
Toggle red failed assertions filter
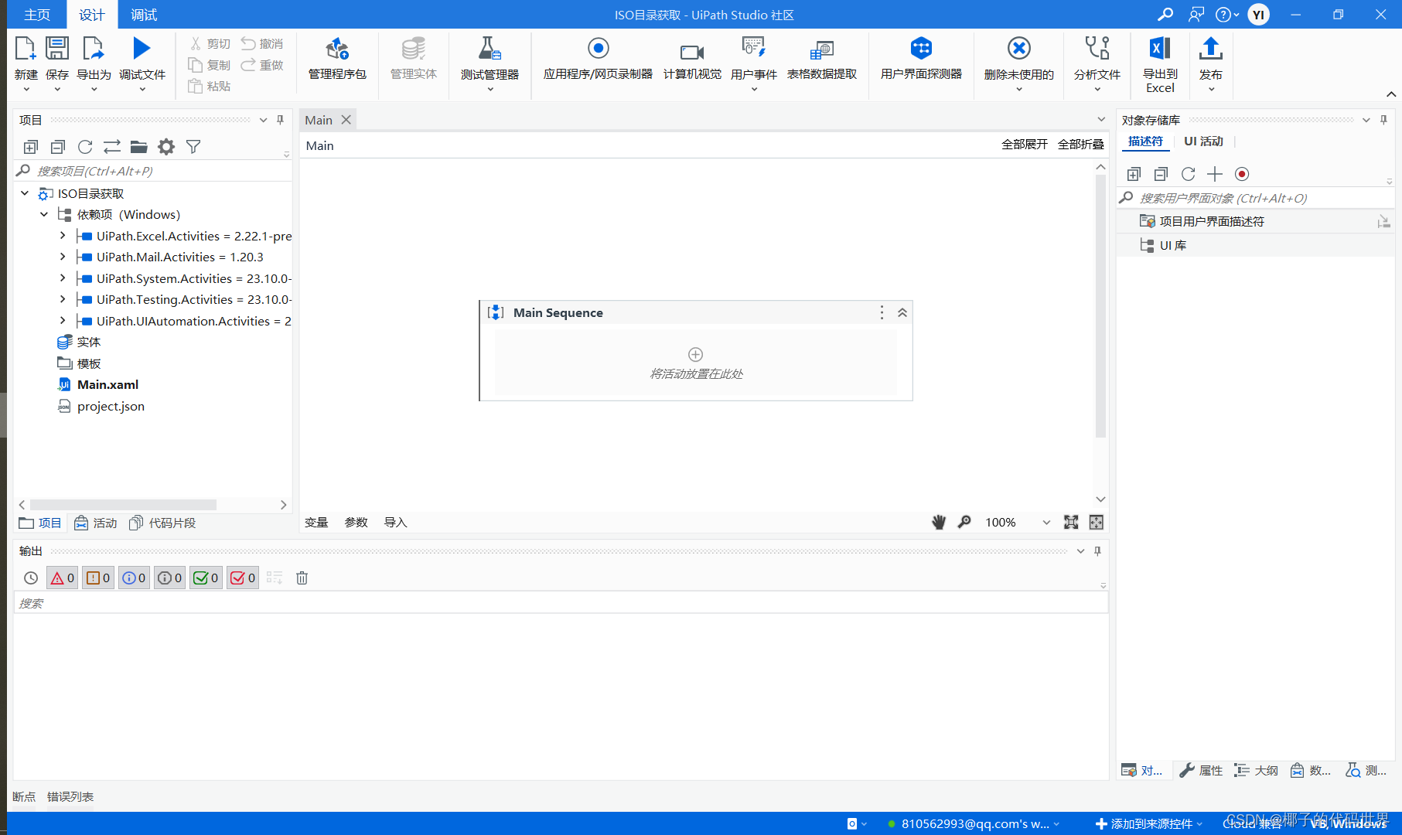pos(243,578)
